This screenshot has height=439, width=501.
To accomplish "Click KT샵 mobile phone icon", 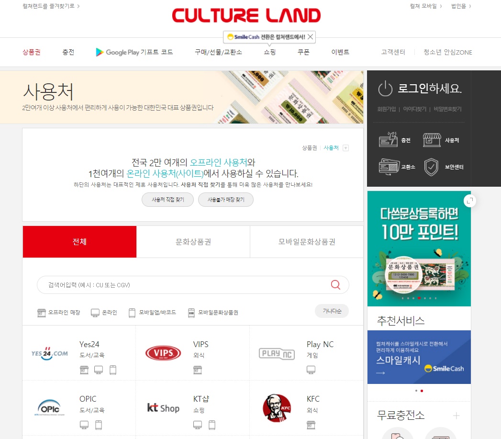I will [212, 425].
